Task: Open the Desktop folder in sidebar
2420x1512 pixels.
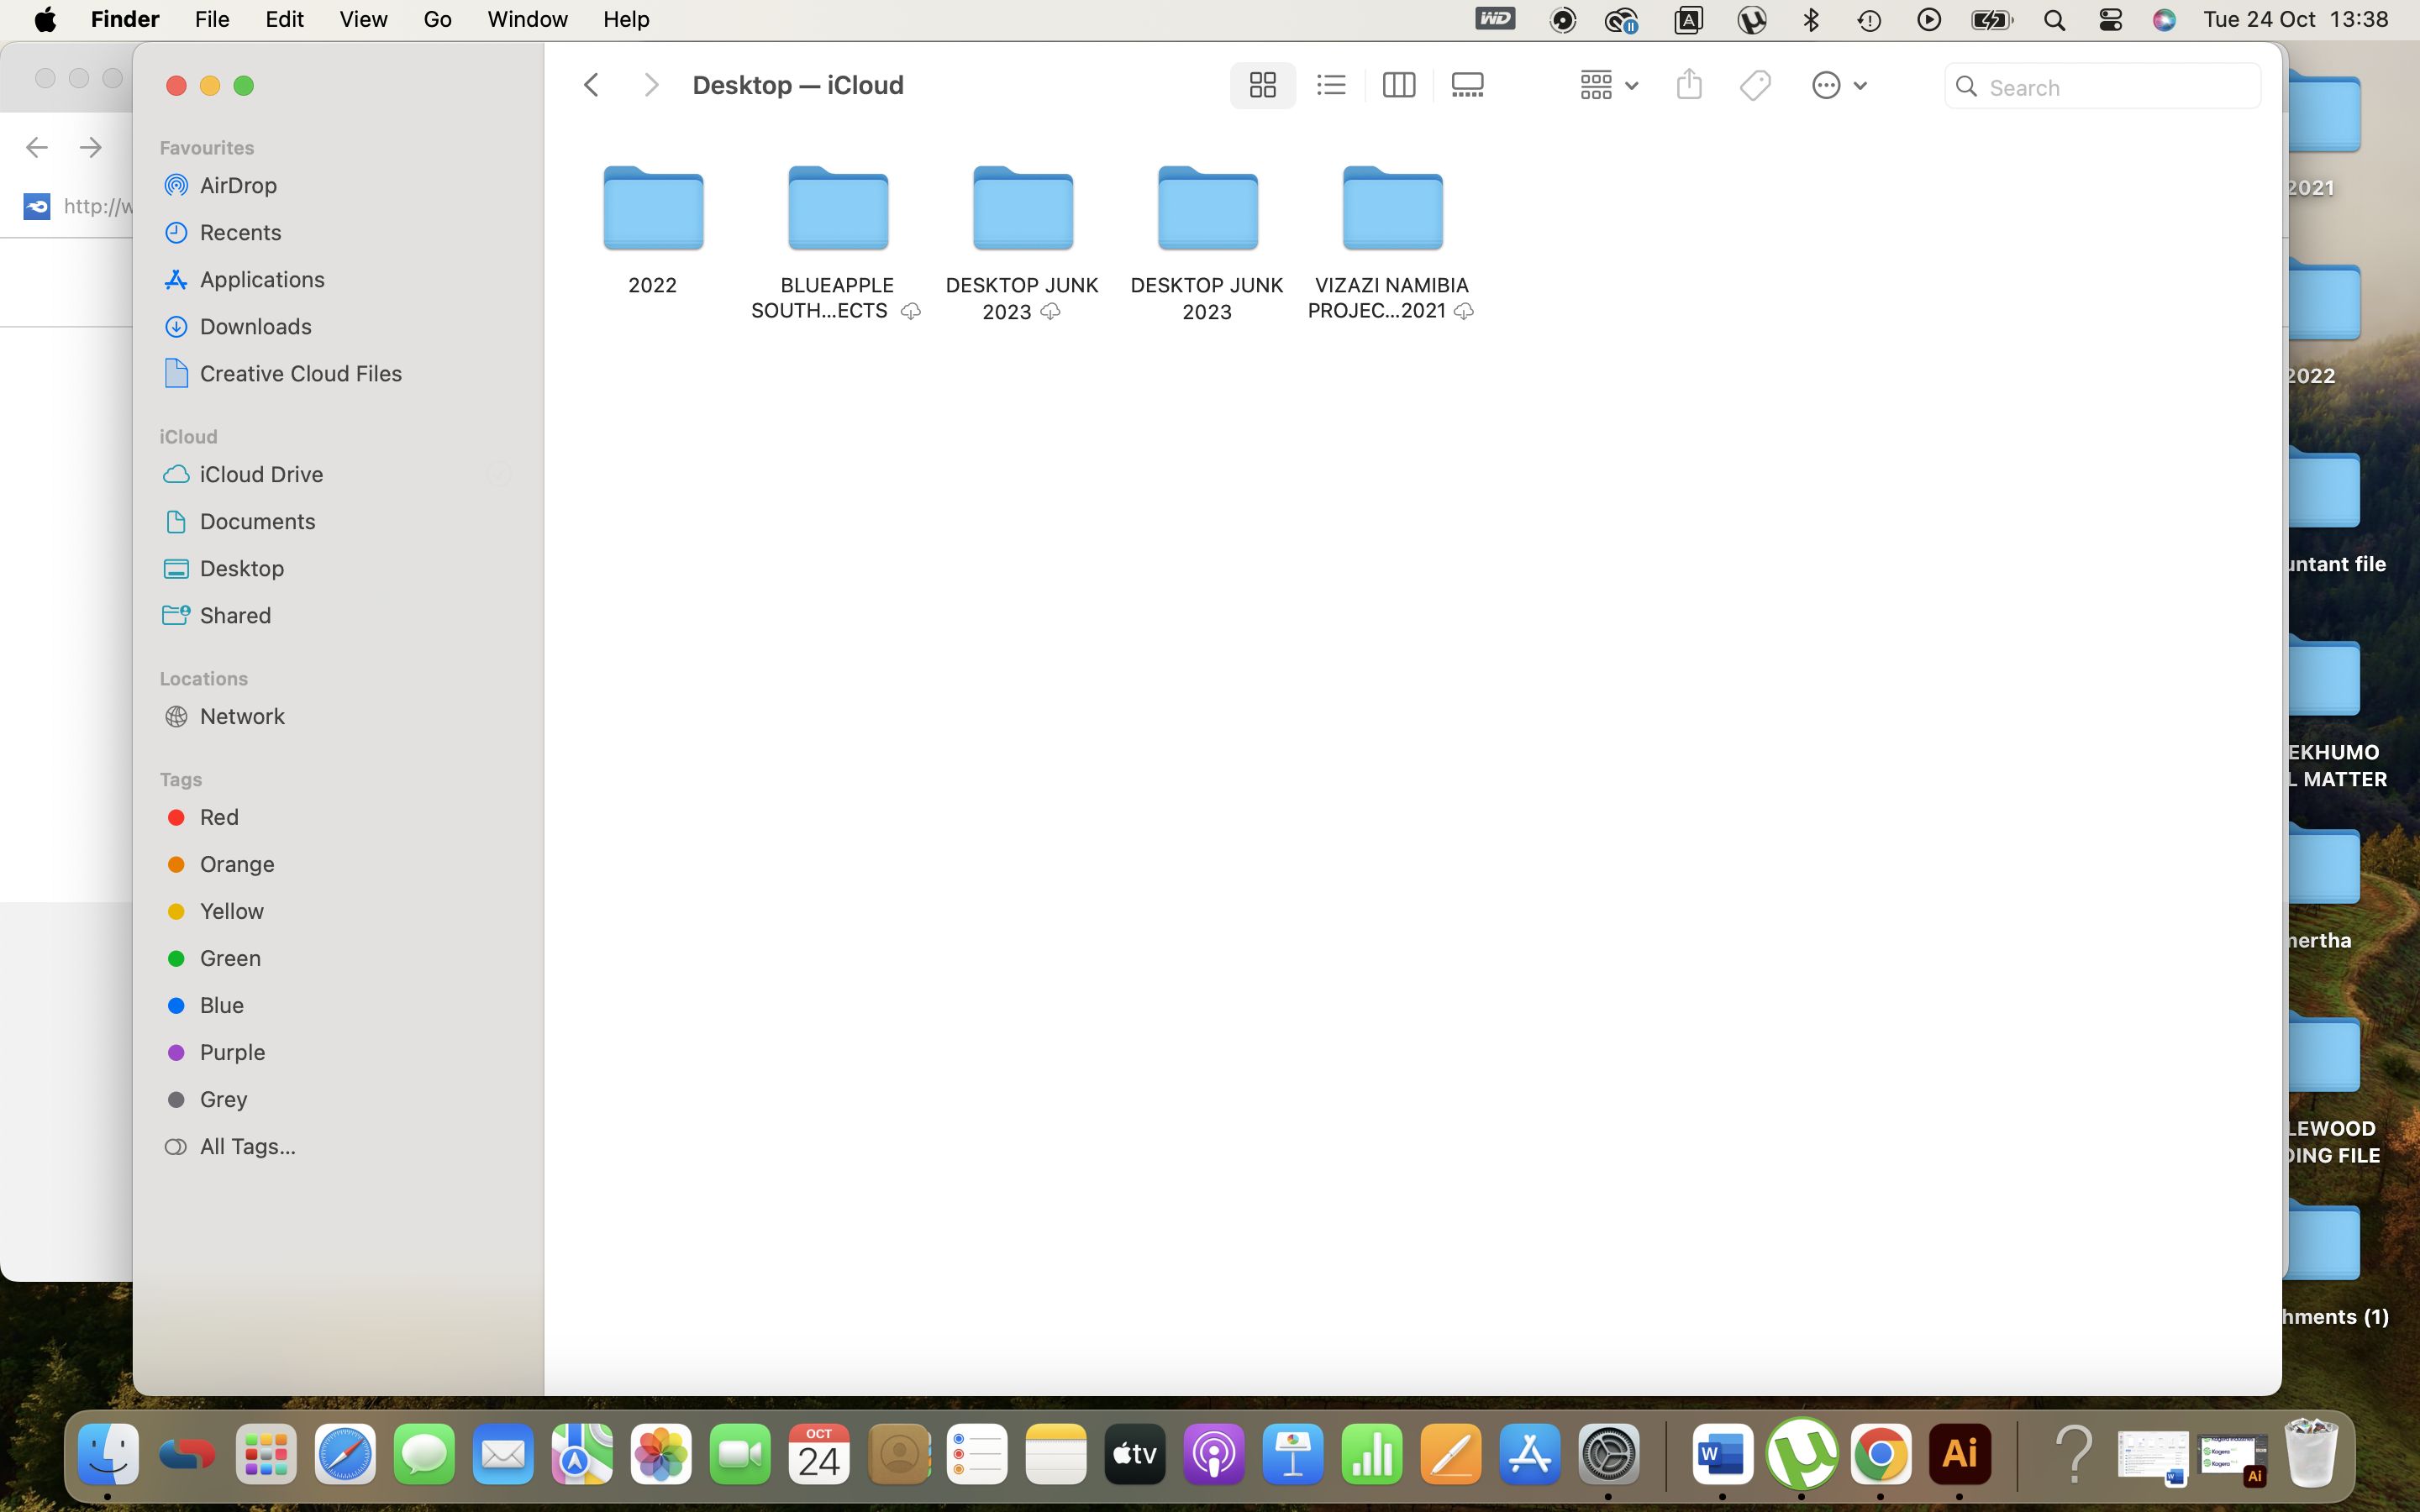Action: pyautogui.click(x=240, y=566)
